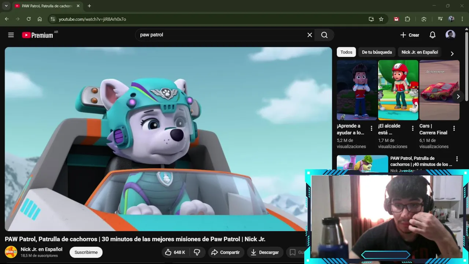Go forward in browser history
This screenshot has height=264, width=469.
[x=18, y=19]
